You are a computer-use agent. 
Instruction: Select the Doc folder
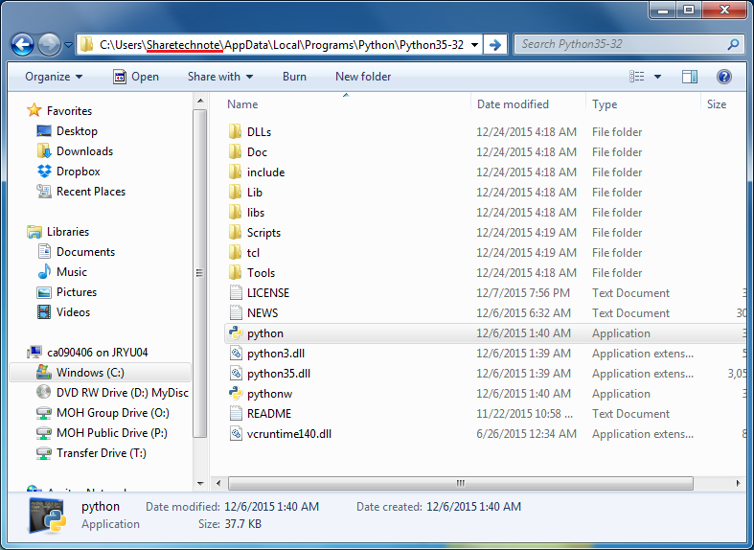pos(247,152)
